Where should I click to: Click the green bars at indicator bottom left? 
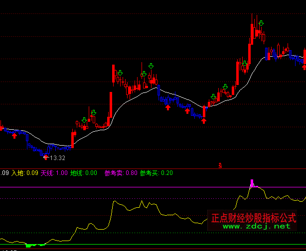click(x=35, y=245)
